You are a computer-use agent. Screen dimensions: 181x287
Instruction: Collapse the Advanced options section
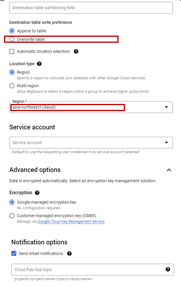pyautogui.click(x=169, y=170)
